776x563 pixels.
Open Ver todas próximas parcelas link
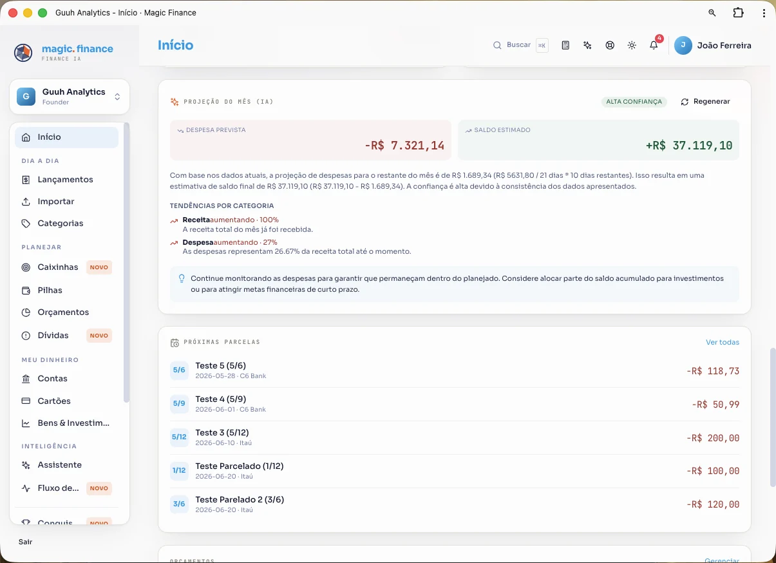click(723, 342)
